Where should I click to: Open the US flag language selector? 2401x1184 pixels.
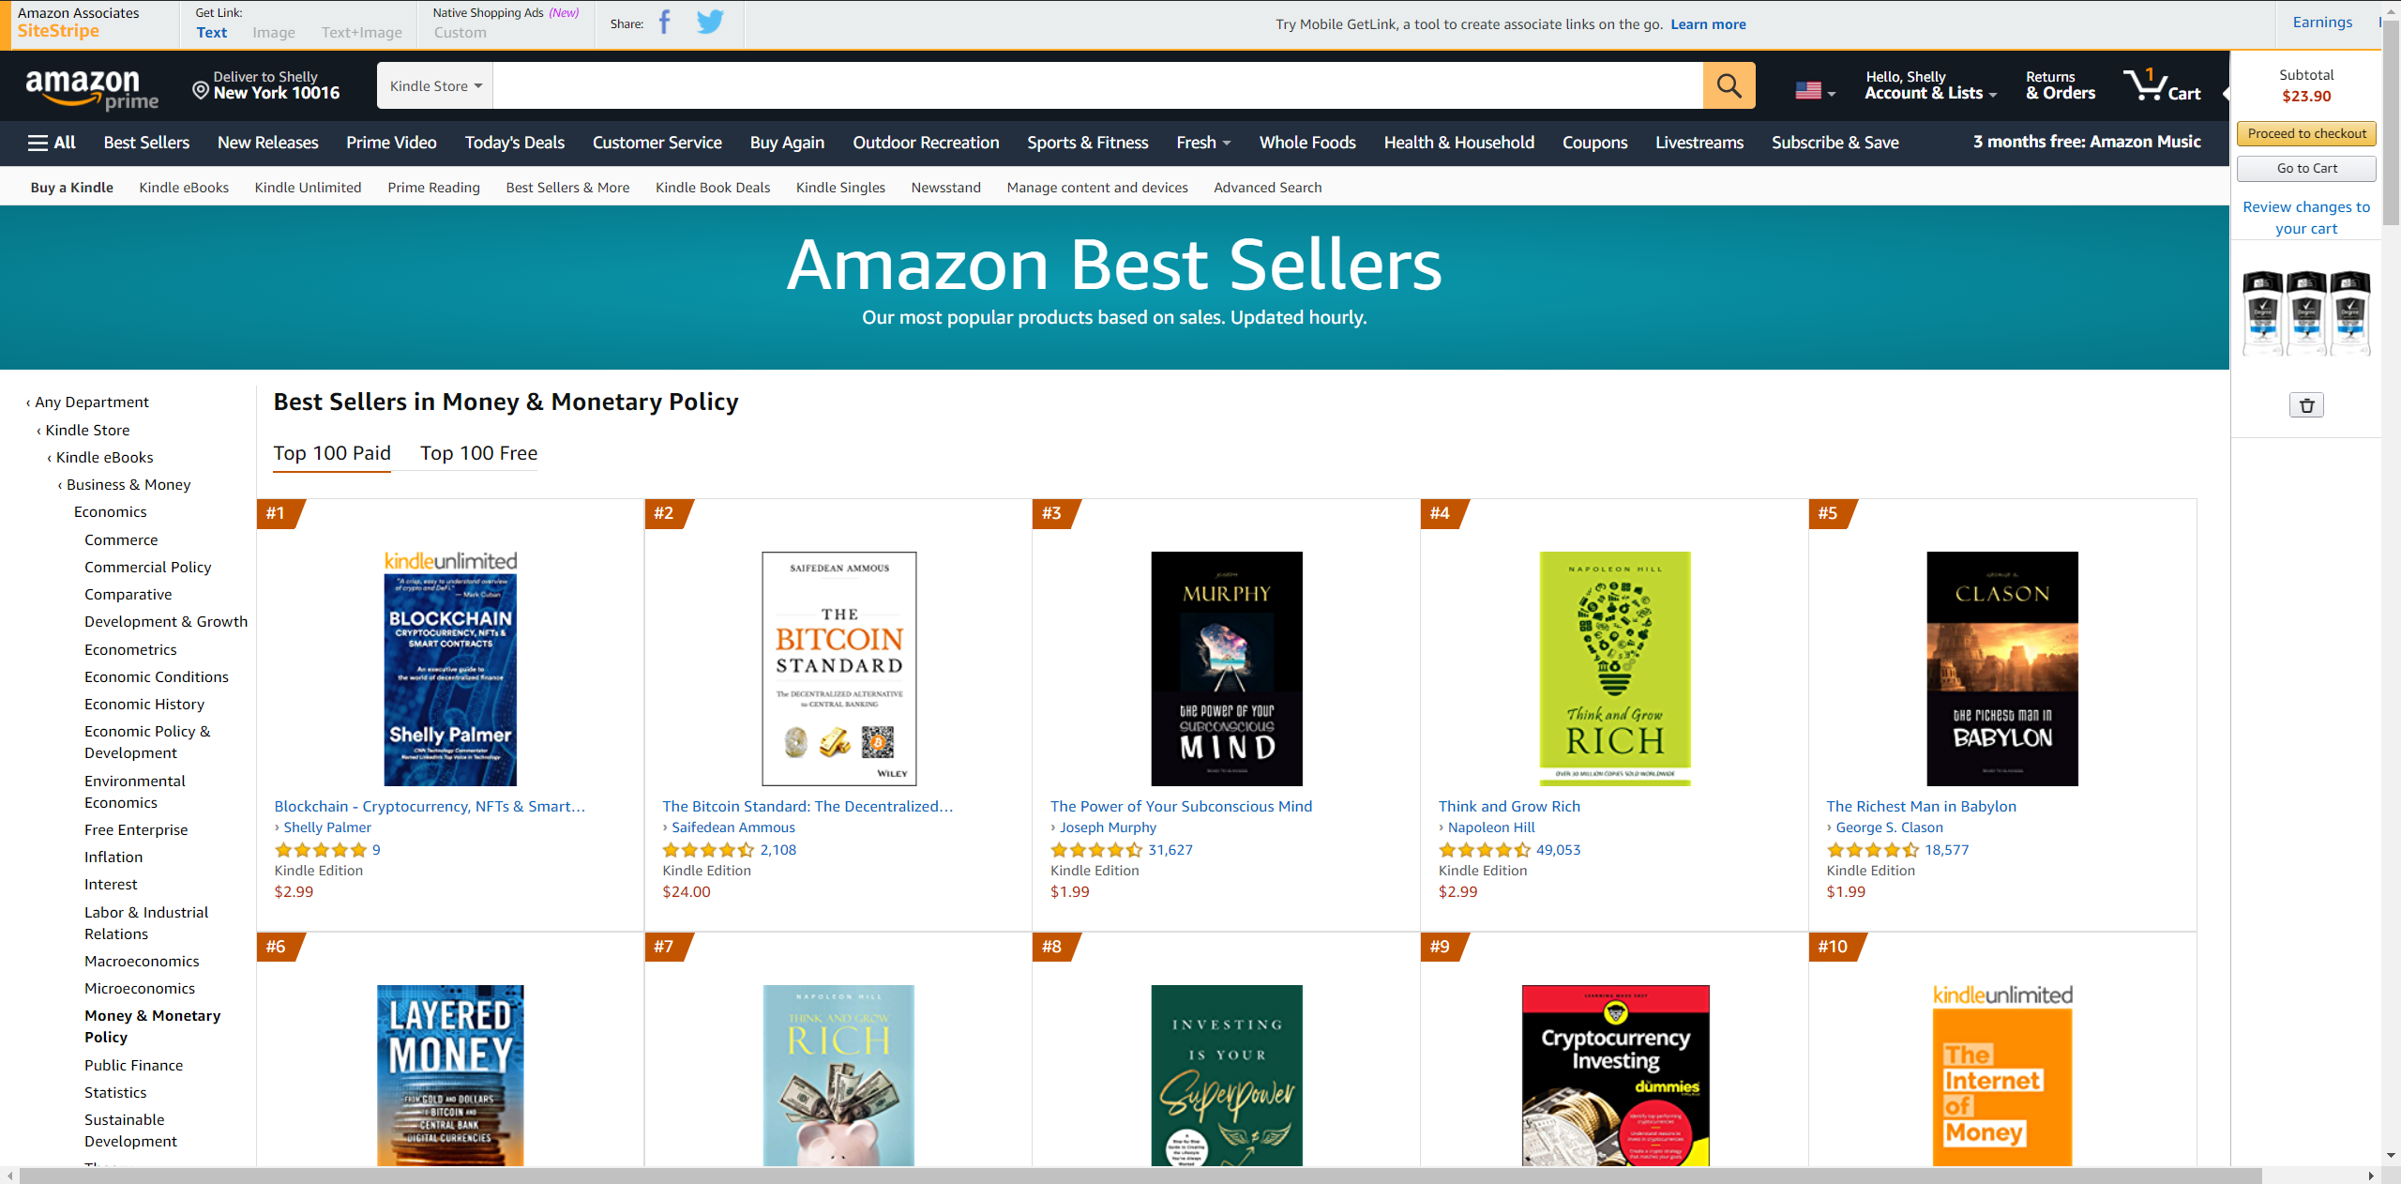pyautogui.click(x=1814, y=91)
